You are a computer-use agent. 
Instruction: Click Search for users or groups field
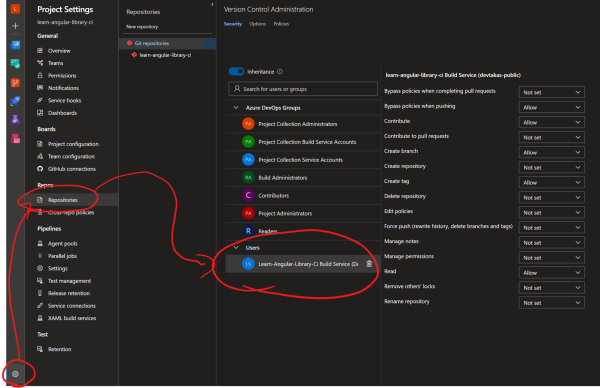coord(303,88)
